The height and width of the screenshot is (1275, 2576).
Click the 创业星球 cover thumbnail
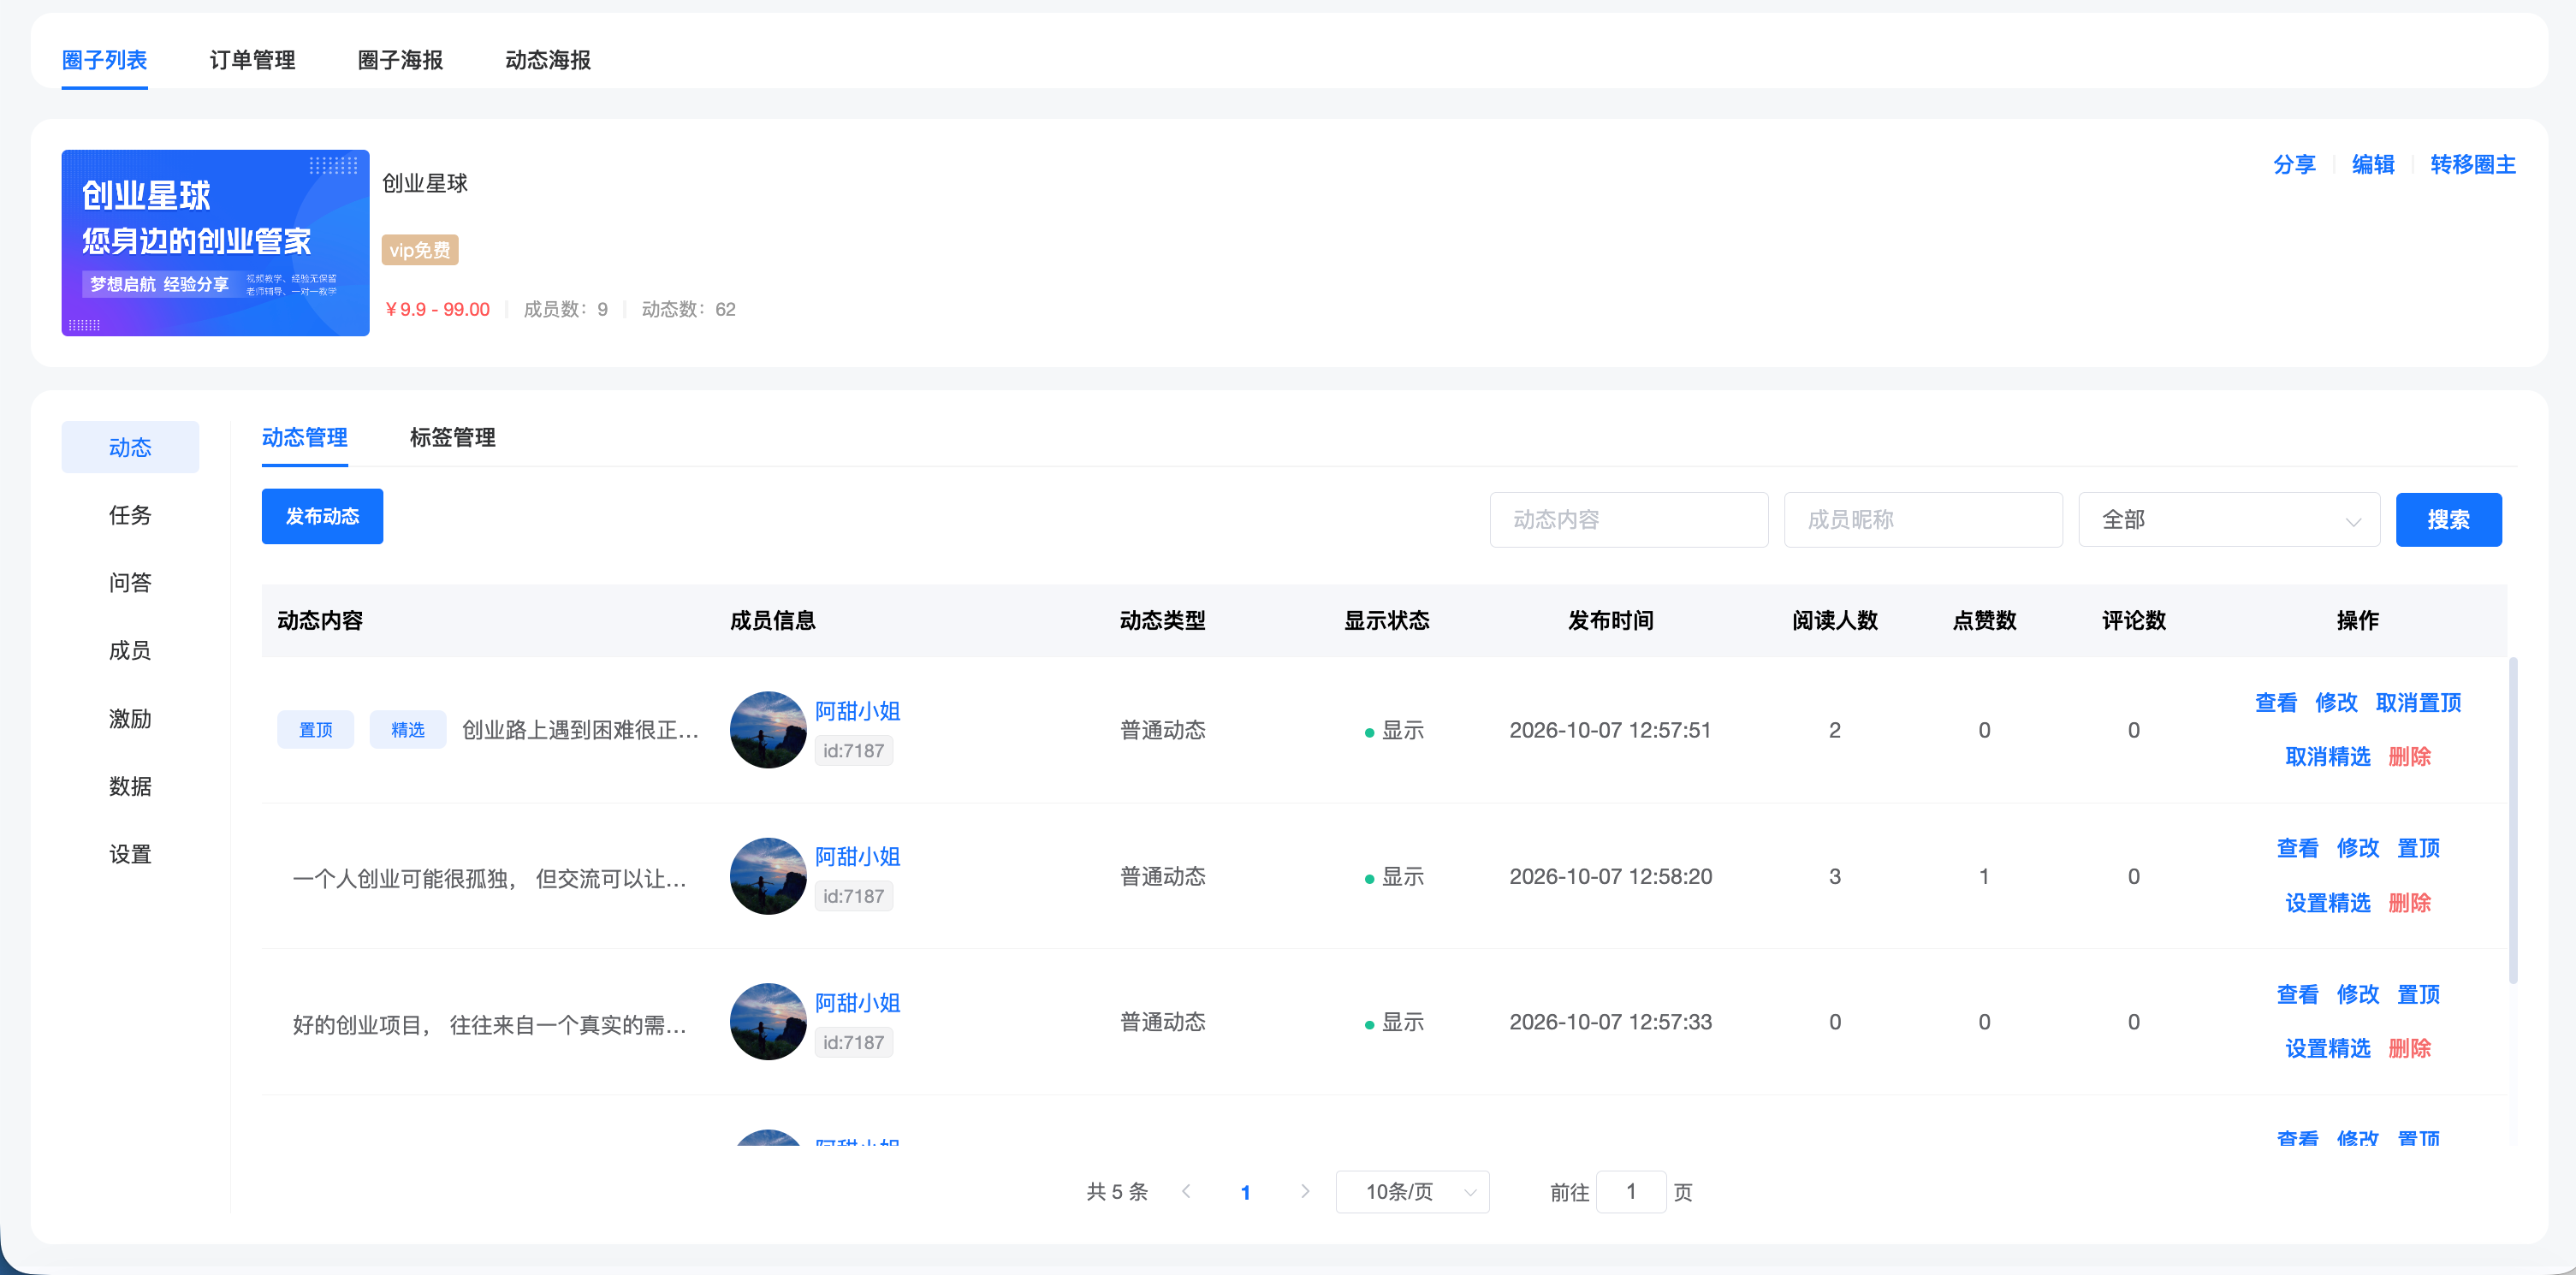tap(215, 243)
